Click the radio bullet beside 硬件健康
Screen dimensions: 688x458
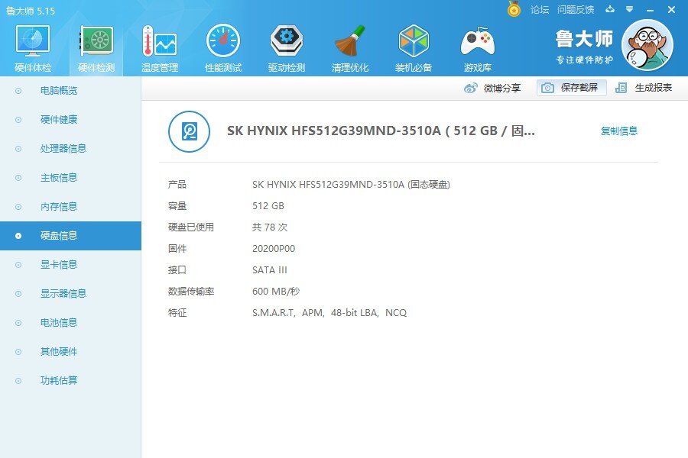pos(18,120)
